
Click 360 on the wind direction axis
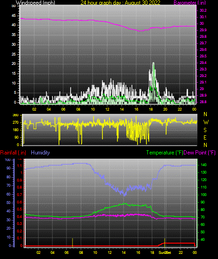pyautogui.click(x=15, y=115)
